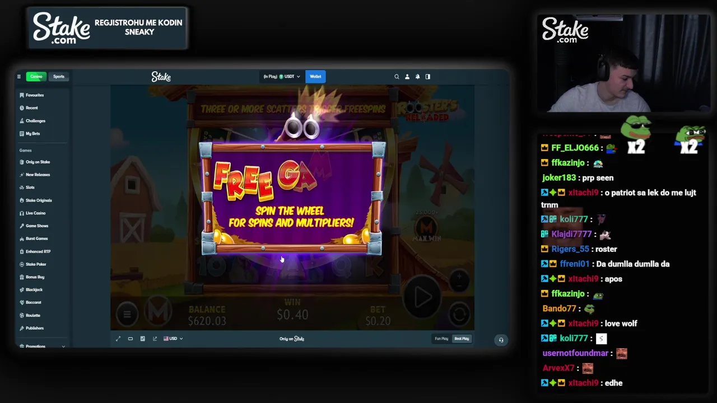Screen dimensions: 717x403
Task: Open Live Casino category
Action: point(43,213)
